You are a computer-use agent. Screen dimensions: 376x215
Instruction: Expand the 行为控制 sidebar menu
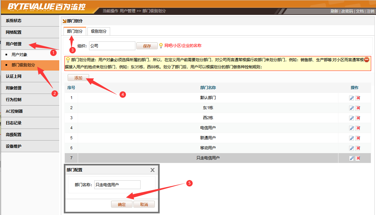(x=14, y=100)
